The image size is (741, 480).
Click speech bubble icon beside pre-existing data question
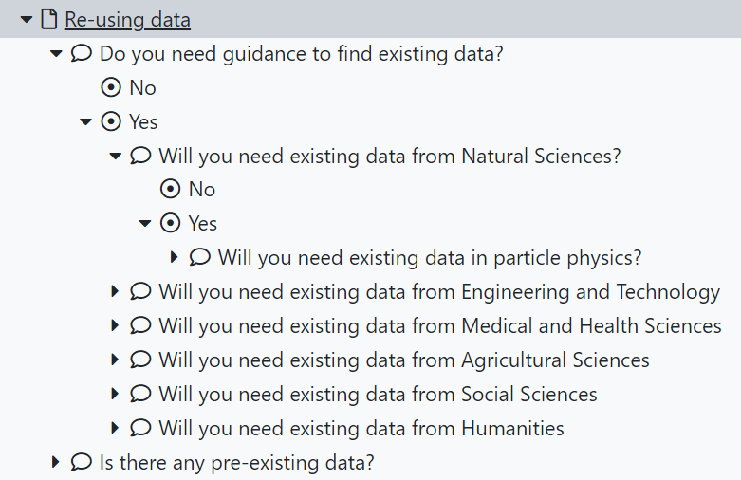(x=82, y=462)
